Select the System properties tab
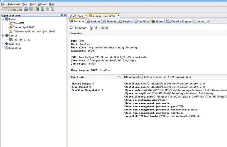This screenshot has width=227, height=147. tap(155, 77)
